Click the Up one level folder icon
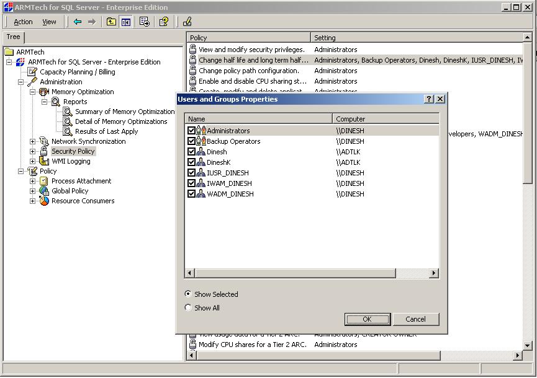The height and width of the screenshot is (378, 537). tap(111, 22)
